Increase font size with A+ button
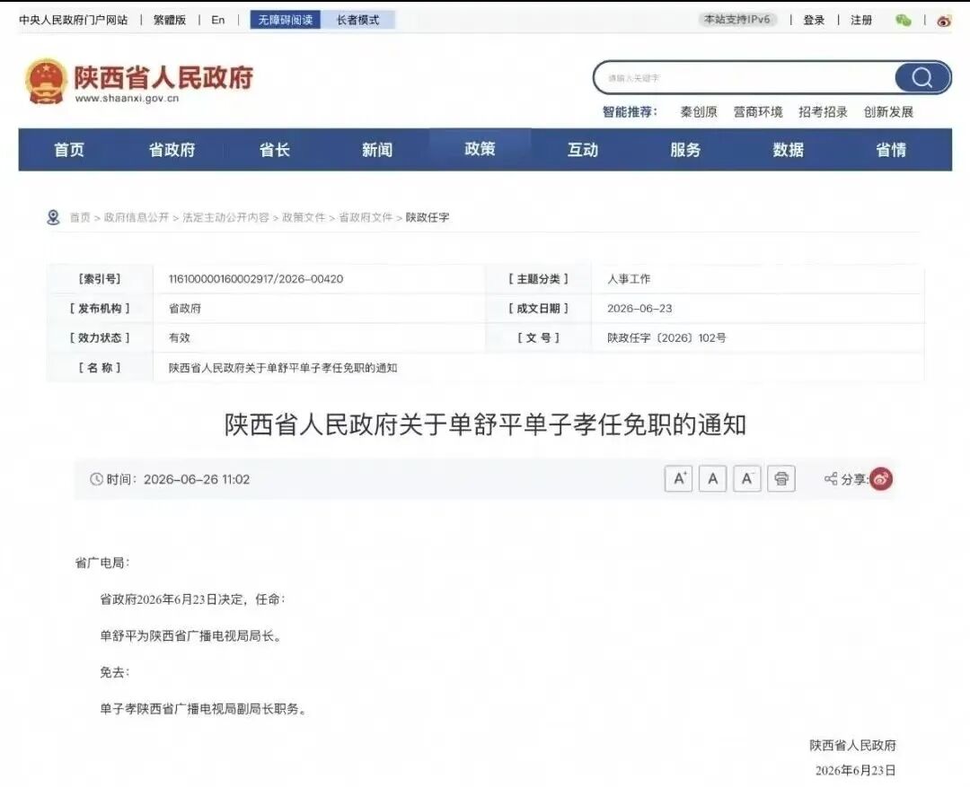Viewport: 970px width, 787px height. (679, 478)
